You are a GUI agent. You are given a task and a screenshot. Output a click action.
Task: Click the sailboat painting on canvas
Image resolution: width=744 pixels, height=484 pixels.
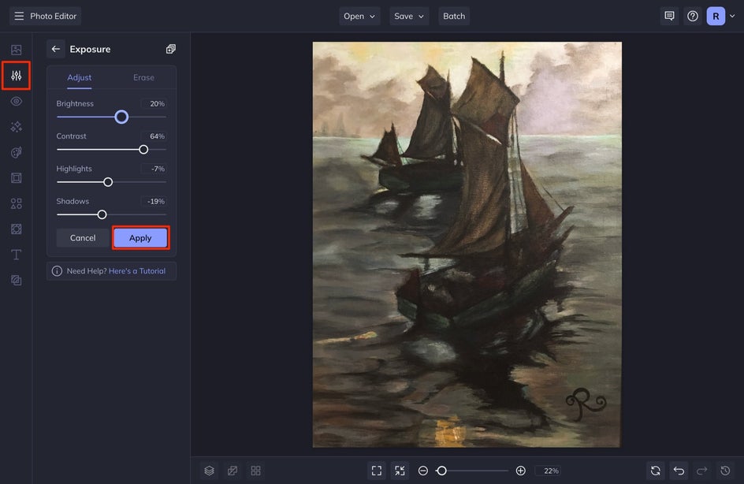coord(467,244)
